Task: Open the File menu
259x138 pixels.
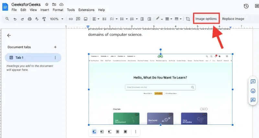Action: coord(14,10)
